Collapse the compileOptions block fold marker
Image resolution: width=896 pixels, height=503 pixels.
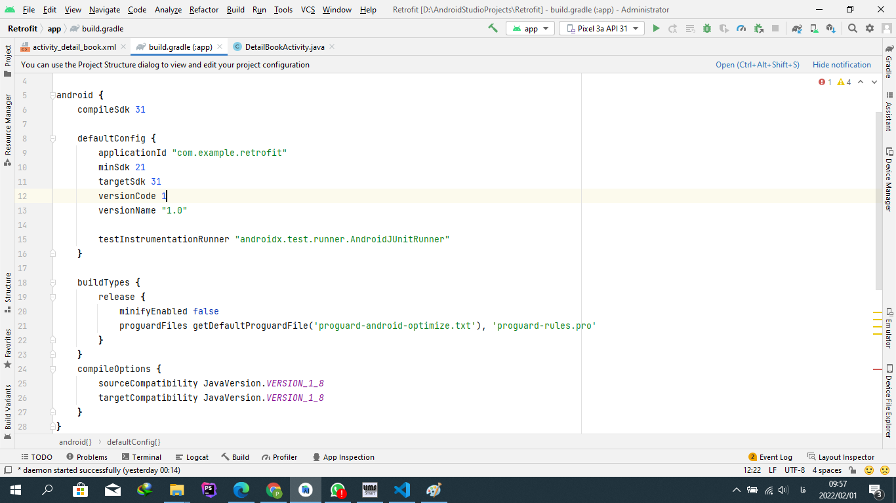53,369
